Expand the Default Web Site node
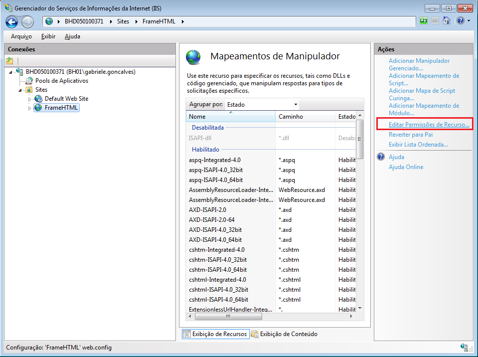The height and width of the screenshot is (357, 478). point(29,99)
